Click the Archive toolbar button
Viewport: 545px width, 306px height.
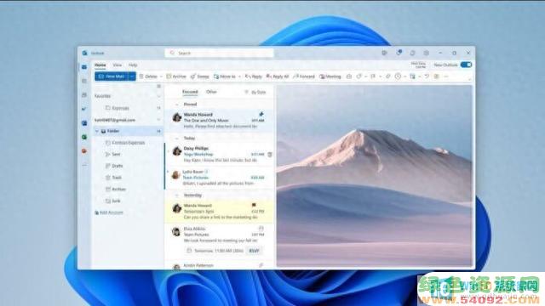(176, 76)
